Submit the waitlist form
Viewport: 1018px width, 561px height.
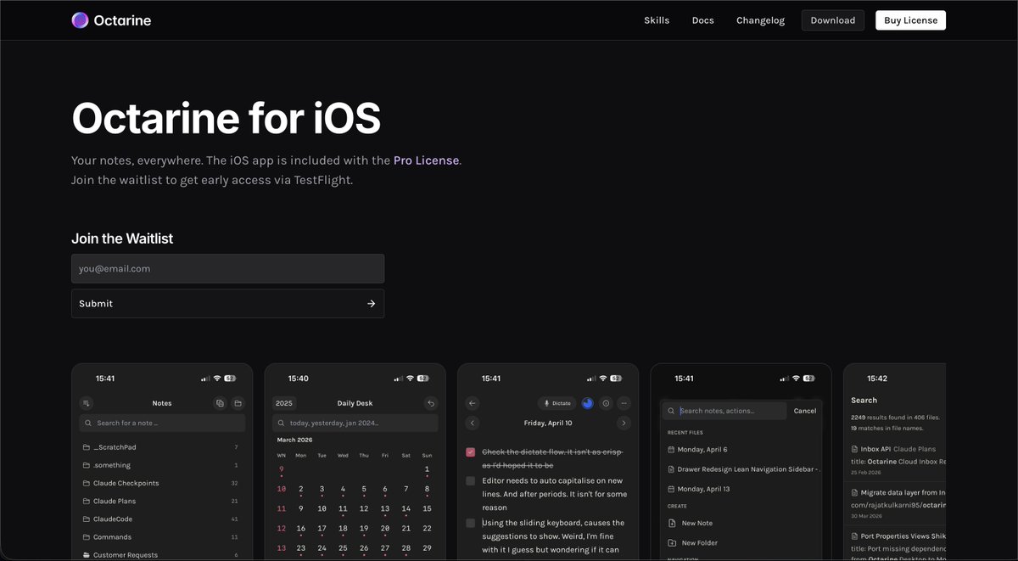tap(228, 303)
